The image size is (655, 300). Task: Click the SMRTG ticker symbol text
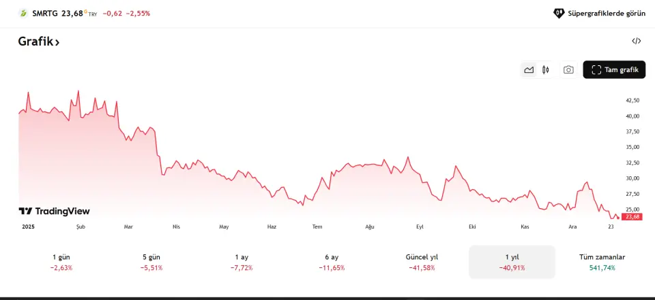[x=45, y=13]
